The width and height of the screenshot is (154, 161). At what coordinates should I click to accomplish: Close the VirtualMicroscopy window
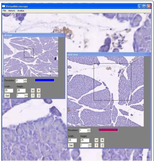point(149,6)
